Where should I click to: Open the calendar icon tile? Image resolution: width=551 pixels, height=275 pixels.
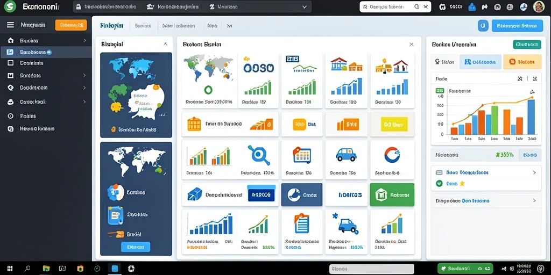pyautogui.click(x=302, y=155)
